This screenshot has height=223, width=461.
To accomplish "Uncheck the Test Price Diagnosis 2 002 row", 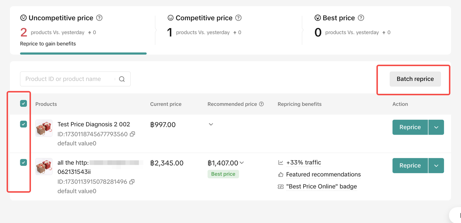I will (x=23, y=124).
